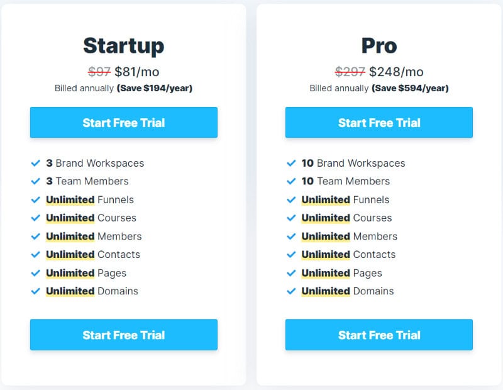Image resolution: width=503 pixels, height=390 pixels.
Task: Click the Save $194/year text on Startup
Action: pos(155,88)
